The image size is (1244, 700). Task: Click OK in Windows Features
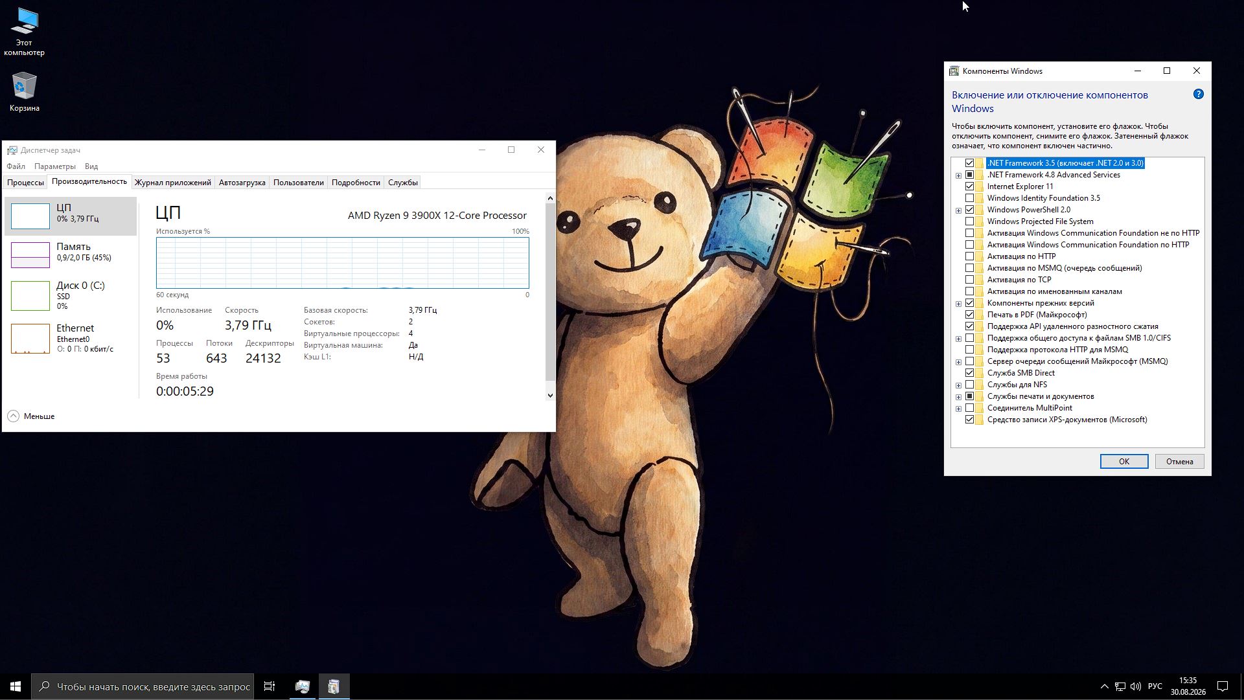click(1124, 462)
